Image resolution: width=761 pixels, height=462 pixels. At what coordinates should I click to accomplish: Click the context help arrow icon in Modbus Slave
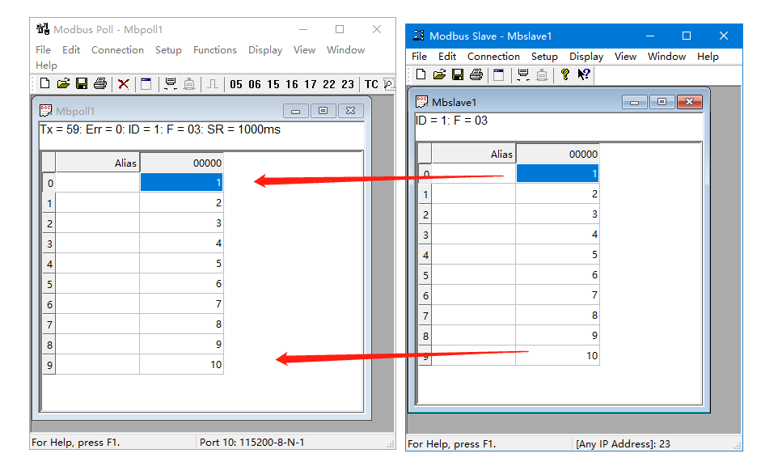[x=584, y=74]
